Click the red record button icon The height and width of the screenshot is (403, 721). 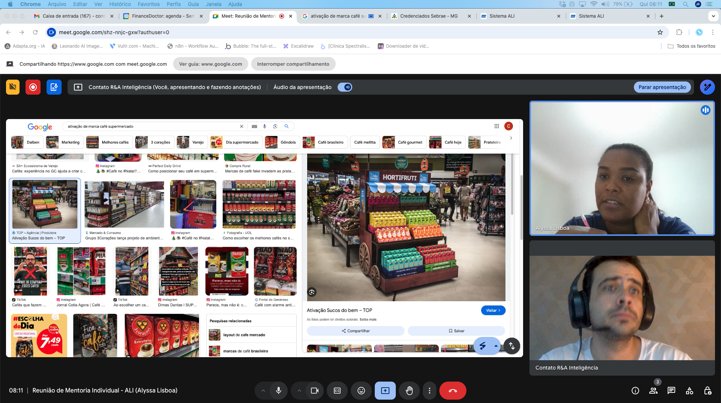pyautogui.click(x=33, y=87)
